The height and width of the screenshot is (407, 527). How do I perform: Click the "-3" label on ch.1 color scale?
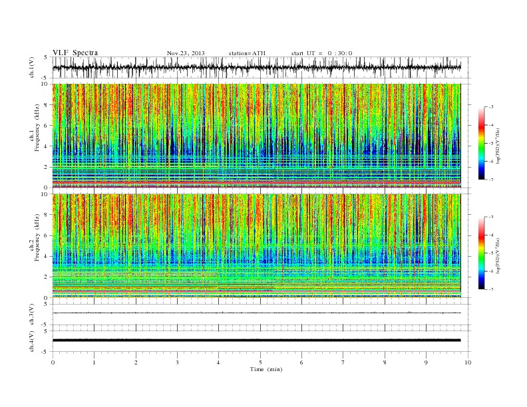coord(491,107)
